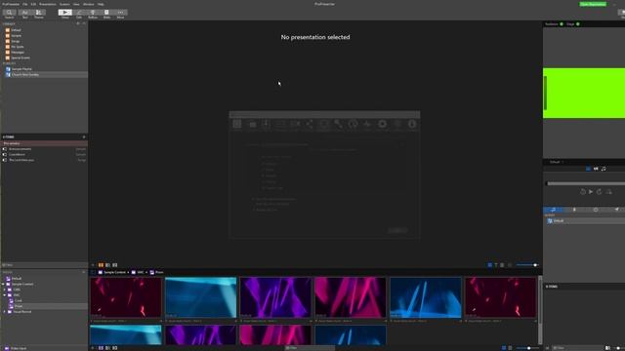The image size is (625, 351).
Task: Open the Screens menu
Action: coord(64,4)
